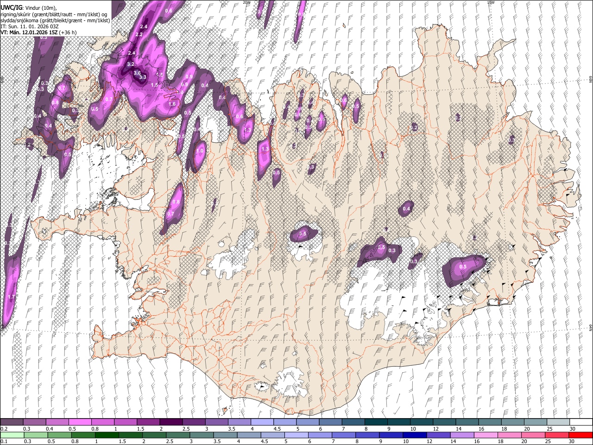Select the 'slydda/snjókoma' legend description line
The width and height of the screenshot is (593, 445).
pos(55,20)
